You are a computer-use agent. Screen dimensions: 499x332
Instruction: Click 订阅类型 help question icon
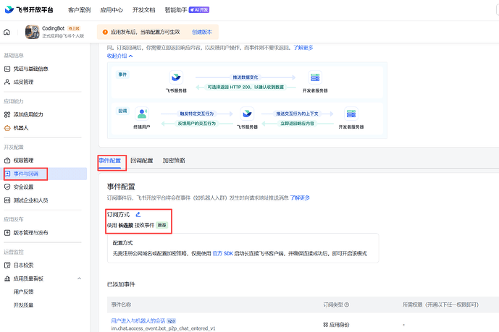347,305
